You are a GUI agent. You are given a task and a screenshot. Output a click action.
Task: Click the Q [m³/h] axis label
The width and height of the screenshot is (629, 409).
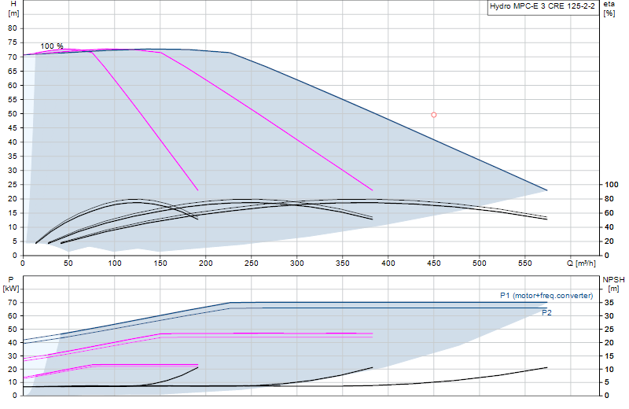[x=581, y=263]
